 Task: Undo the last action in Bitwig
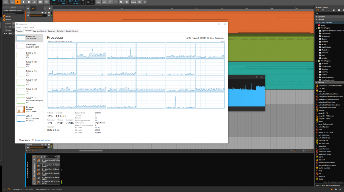click(x=110, y=2)
